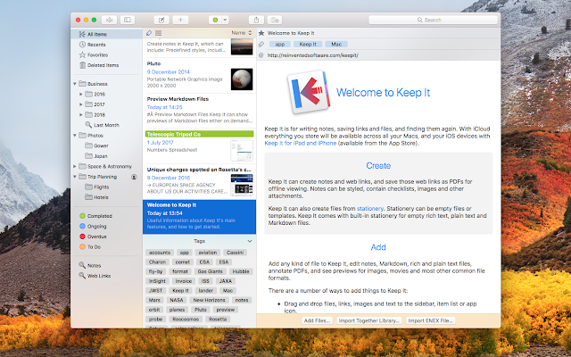Collapse the Tags section chevron
The image size is (571, 357).
(x=250, y=241)
